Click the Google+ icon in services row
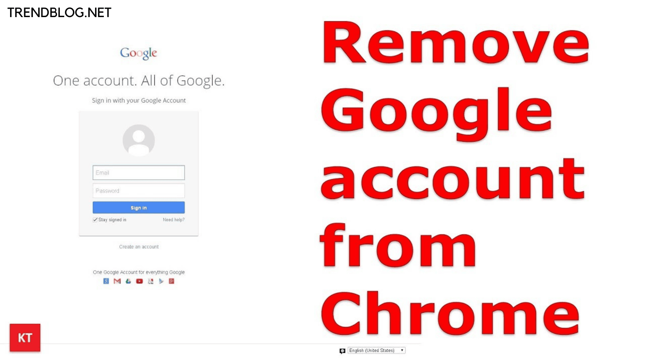 (171, 281)
